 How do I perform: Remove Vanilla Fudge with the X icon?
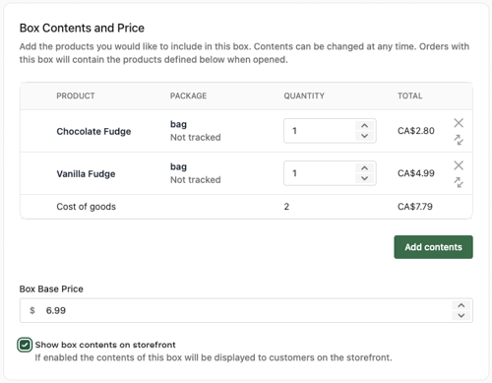(x=459, y=165)
